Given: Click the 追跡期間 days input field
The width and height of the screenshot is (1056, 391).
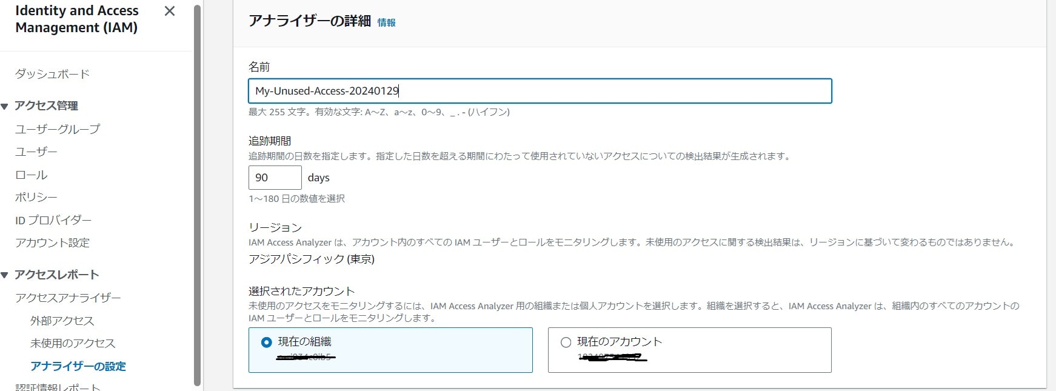Looking at the screenshot, I should 275,178.
